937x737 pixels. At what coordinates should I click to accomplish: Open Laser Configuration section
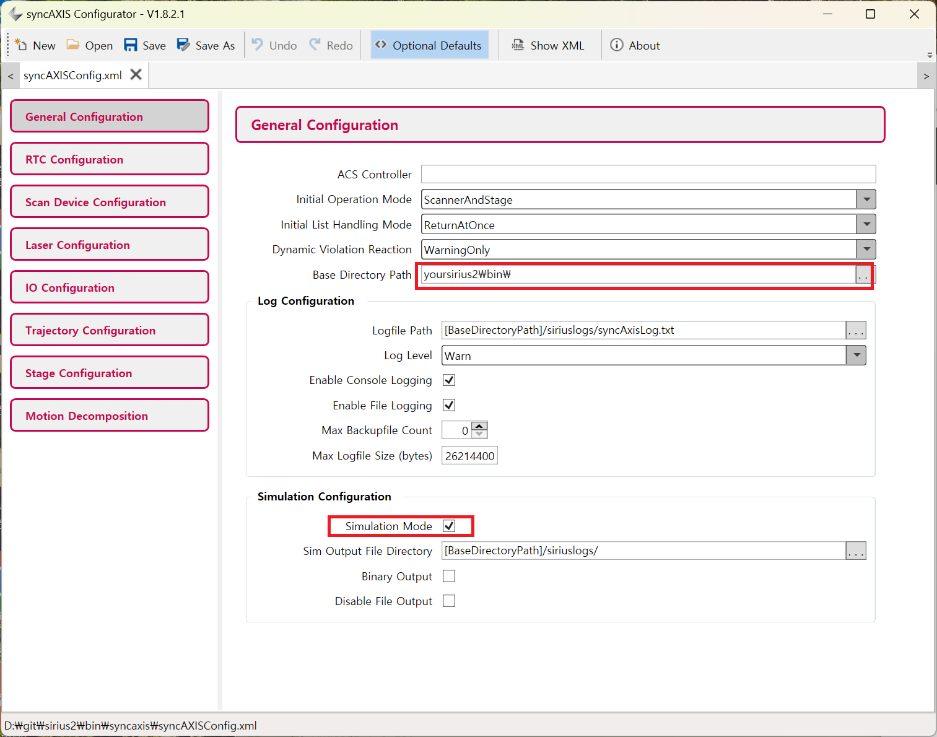(x=110, y=245)
